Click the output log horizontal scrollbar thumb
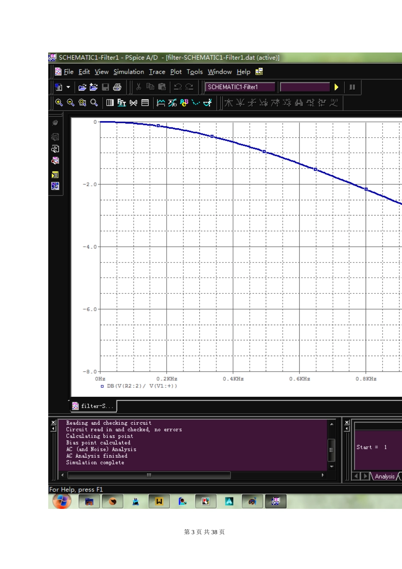The height and width of the screenshot is (569, 402). [149, 475]
